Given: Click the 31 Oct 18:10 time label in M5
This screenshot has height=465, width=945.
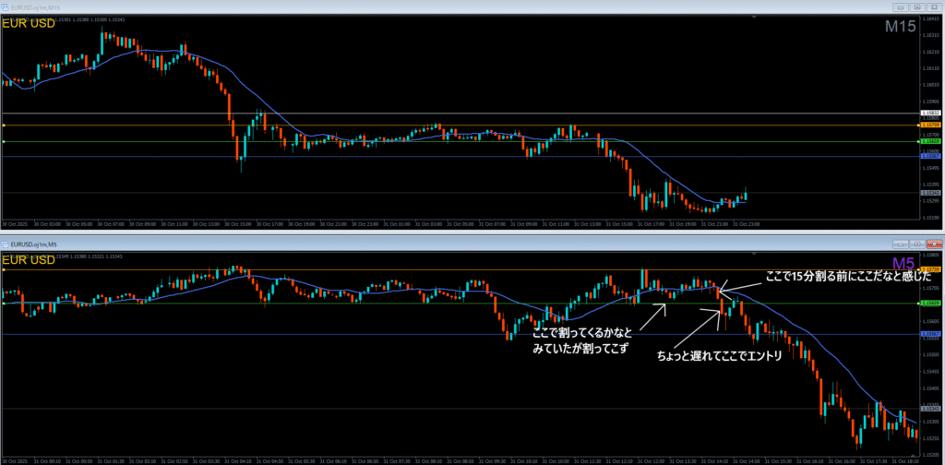Looking at the screenshot, I should [x=907, y=460].
